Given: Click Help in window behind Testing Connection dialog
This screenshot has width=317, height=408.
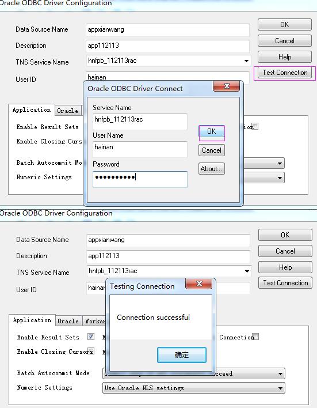Looking at the screenshot, I should coord(285,267).
